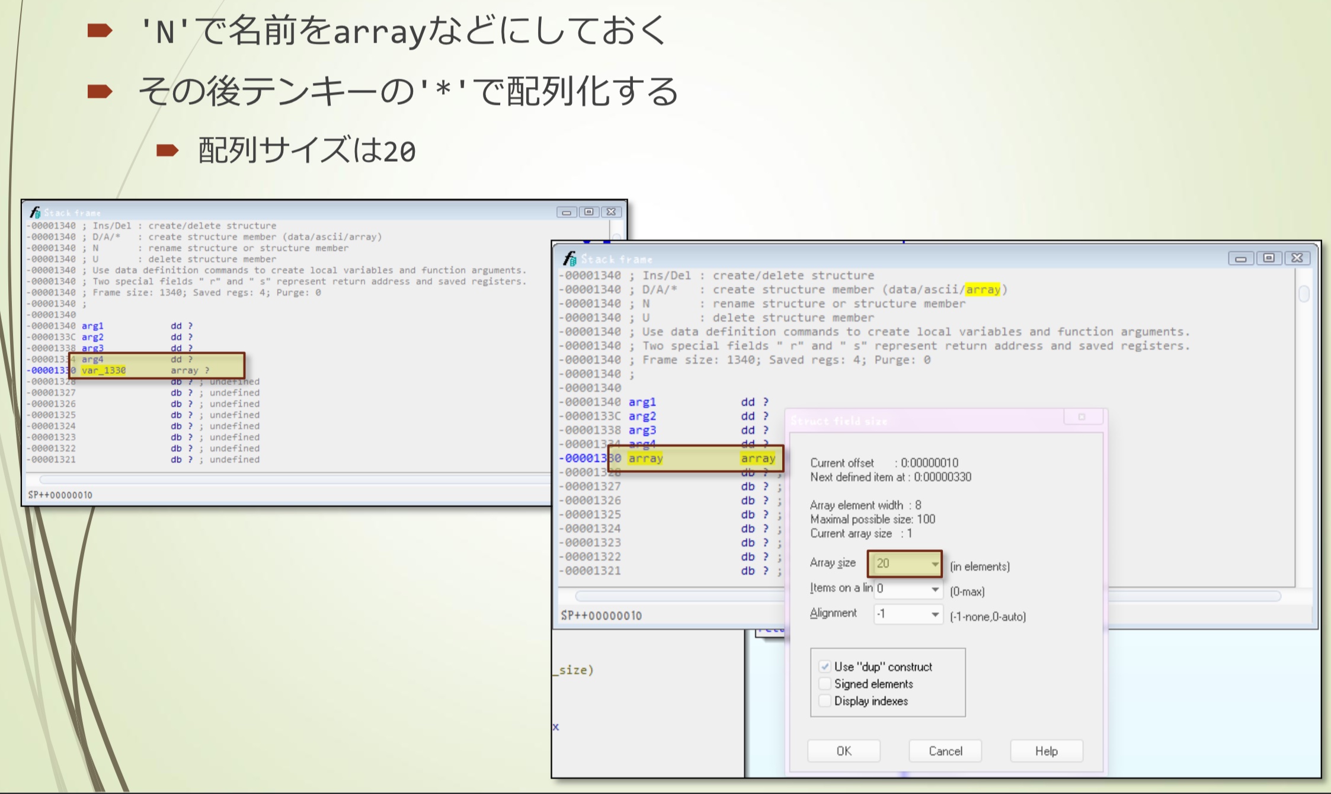Restore the left Stack frame window
This screenshot has height=794, width=1331.
coord(588,212)
